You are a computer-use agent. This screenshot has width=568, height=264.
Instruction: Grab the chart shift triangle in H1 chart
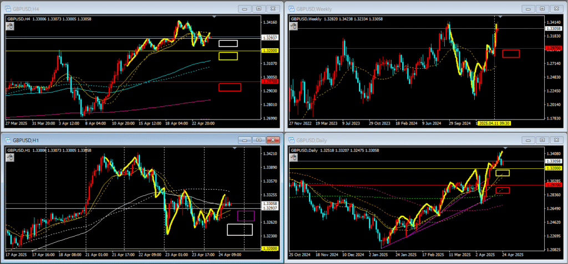coord(235,148)
